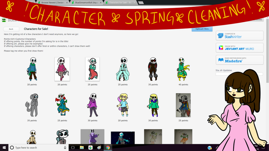The image size is (269, 151).
Task: Open File Explorer from the taskbar
Action: pos(82,148)
